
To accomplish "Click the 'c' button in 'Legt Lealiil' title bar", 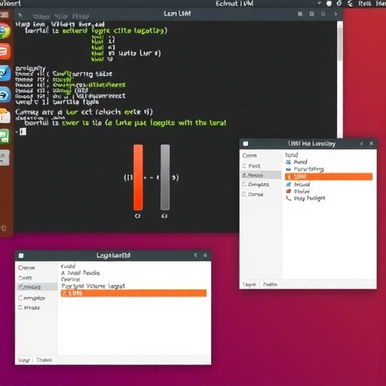I will (195, 256).
